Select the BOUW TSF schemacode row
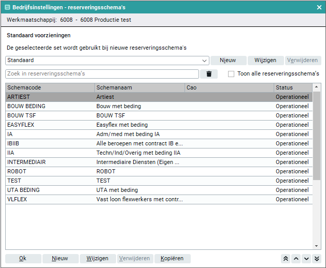326x268 pixels. click(159, 115)
